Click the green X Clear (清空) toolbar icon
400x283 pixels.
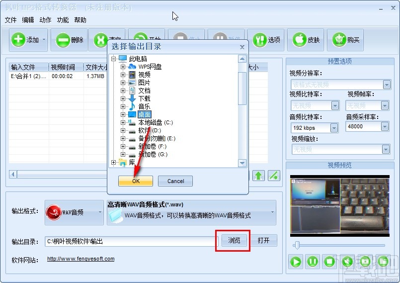pos(100,40)
